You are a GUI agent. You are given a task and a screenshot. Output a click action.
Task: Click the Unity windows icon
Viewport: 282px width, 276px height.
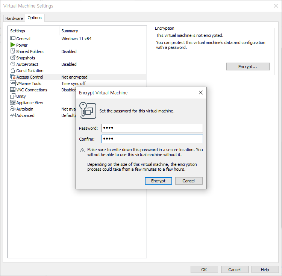[x=12, y=96]
